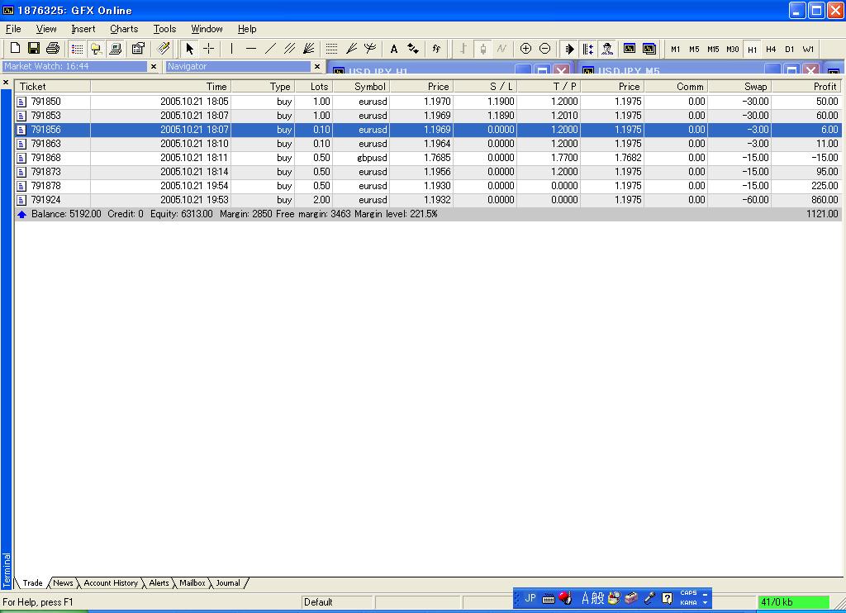The height and width of the screenshot is (613, 846).
Task: Select the Crosshair tool
Action: coord(209,49)
